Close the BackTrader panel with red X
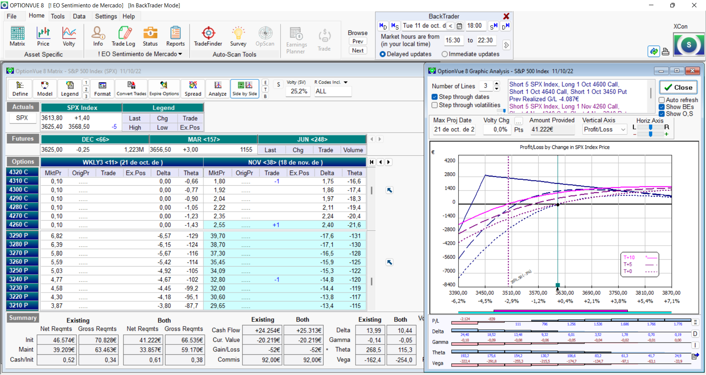 coord(506,16)
